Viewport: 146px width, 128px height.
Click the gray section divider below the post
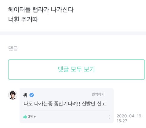point(73,33)
